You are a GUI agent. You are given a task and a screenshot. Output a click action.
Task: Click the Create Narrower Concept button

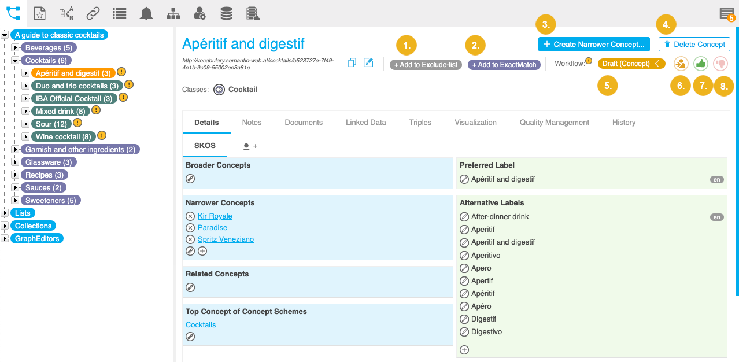594,44
